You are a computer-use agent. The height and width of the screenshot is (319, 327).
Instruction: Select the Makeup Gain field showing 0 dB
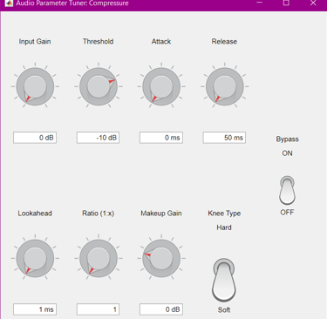click(x=161, y=309)
